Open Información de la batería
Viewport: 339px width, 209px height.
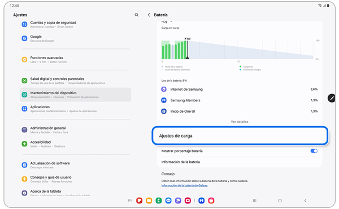coord(240,162)
